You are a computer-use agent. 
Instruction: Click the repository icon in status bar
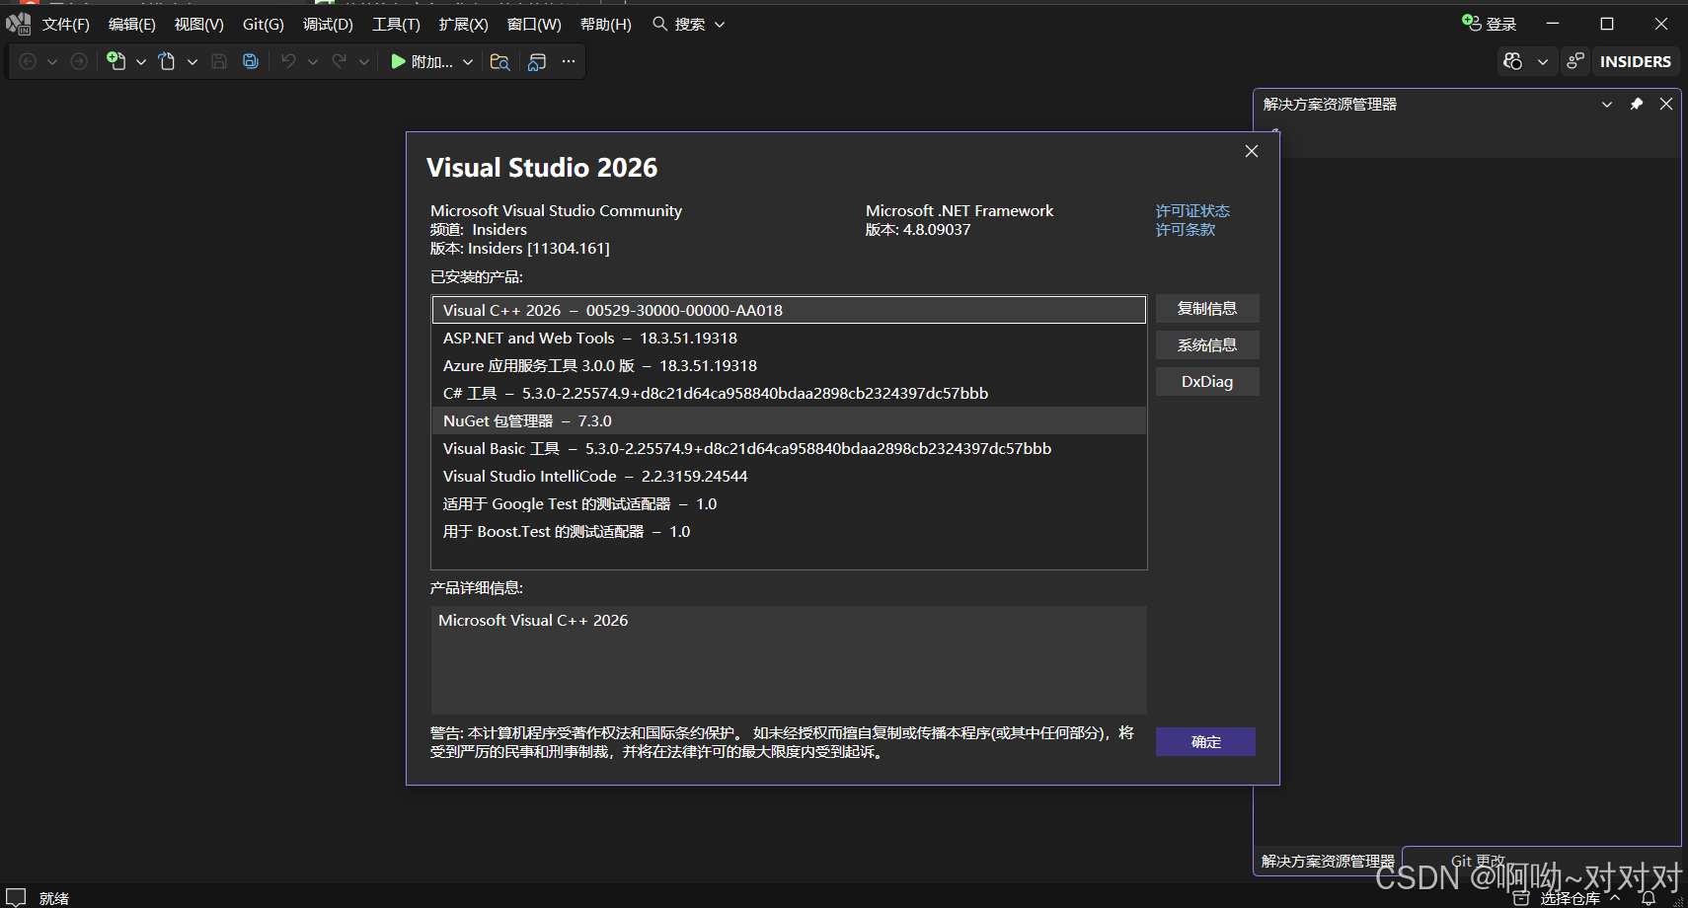(x=1522, y=898)
